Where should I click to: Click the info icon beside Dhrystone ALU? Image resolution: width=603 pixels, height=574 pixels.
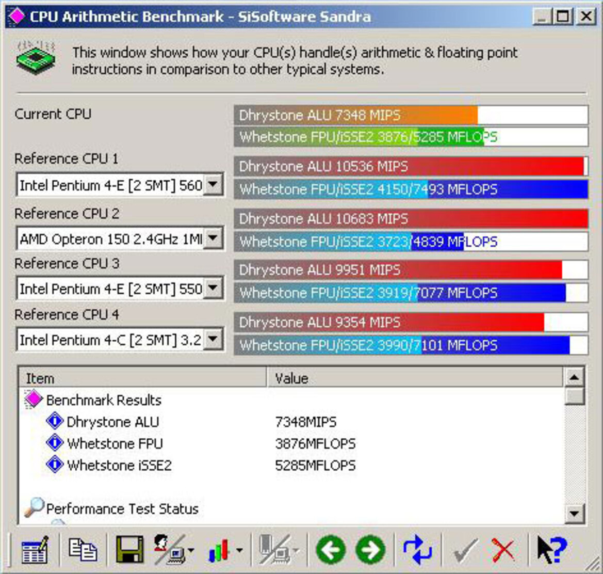55,421
